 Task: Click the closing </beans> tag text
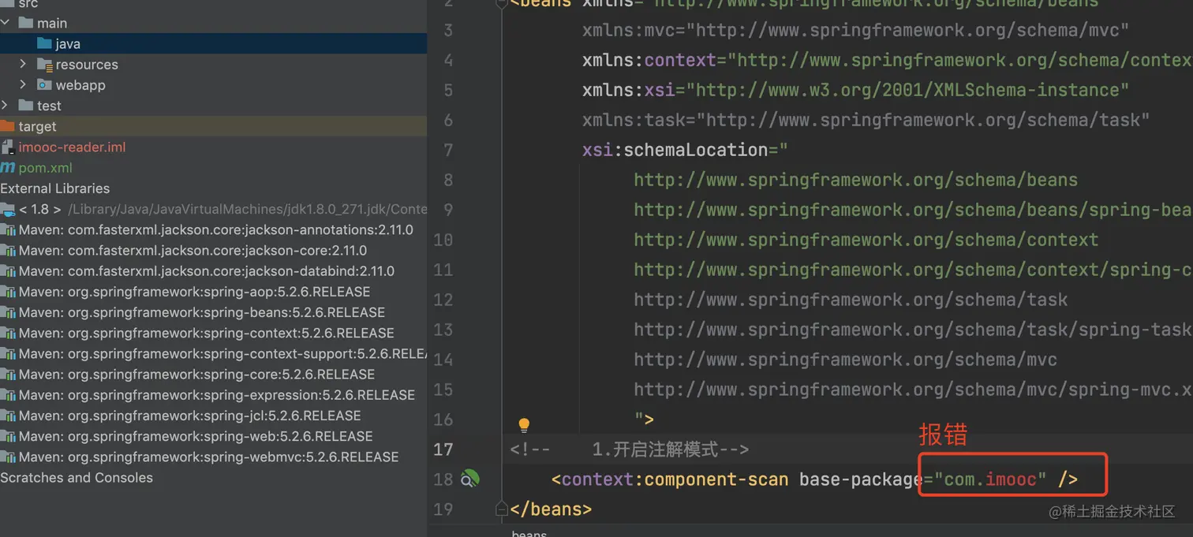point(551,509)
